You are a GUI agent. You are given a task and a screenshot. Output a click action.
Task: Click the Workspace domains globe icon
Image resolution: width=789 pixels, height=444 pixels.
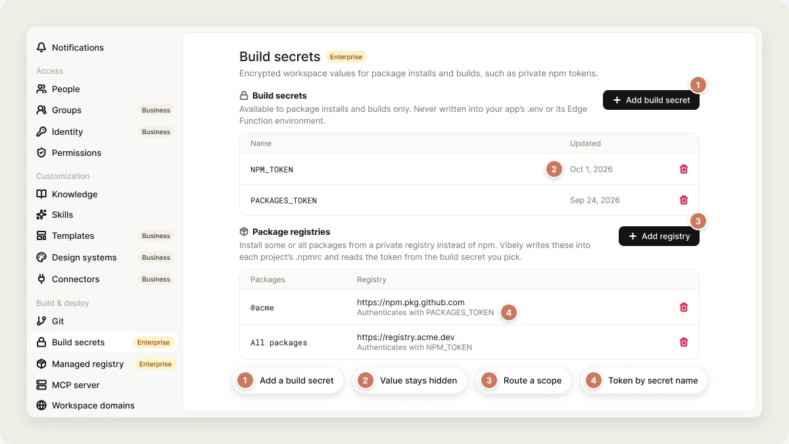tap(41, 405)
